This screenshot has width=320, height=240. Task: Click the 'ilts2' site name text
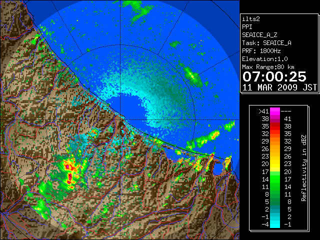pos(251,19)
